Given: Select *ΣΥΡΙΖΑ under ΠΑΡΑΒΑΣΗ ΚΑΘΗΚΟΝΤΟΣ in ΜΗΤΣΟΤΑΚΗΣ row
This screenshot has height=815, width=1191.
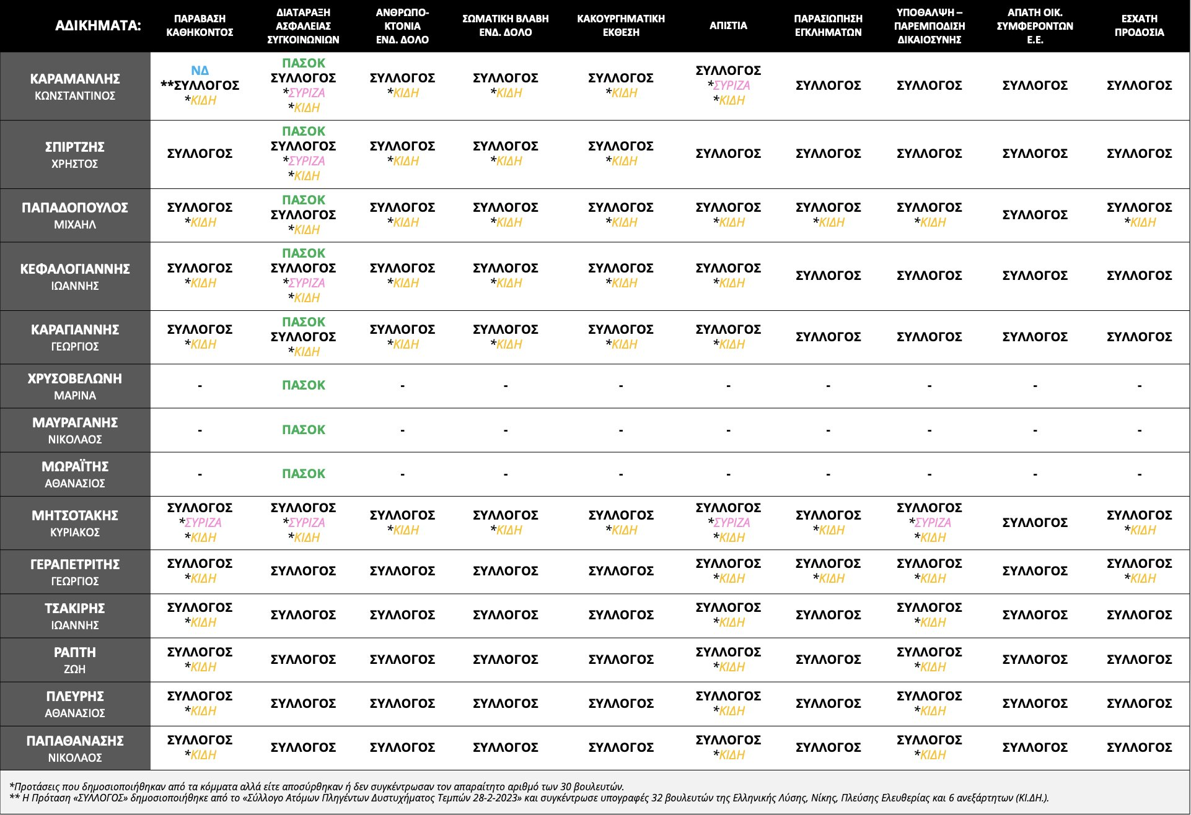Looking at the screenshot, I should pos(200,523).
